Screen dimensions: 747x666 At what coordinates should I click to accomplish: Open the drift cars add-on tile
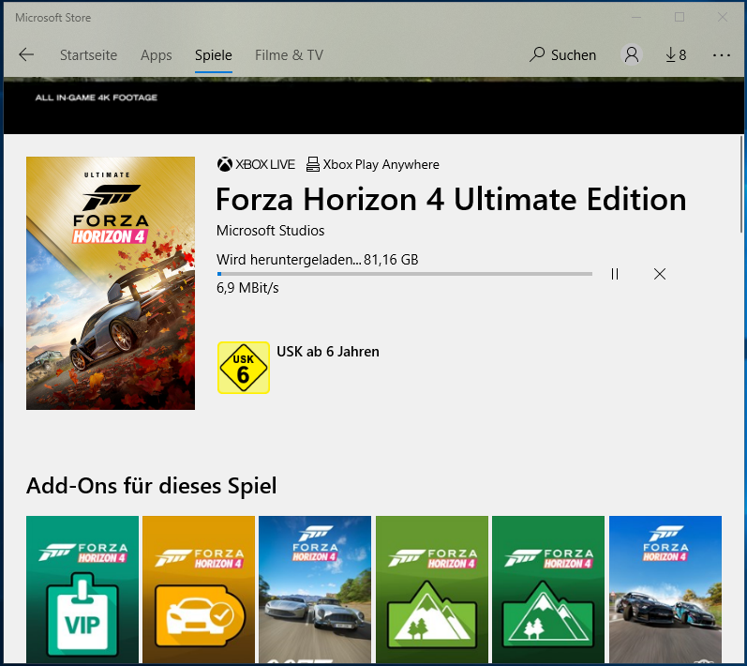click(665, 589)
